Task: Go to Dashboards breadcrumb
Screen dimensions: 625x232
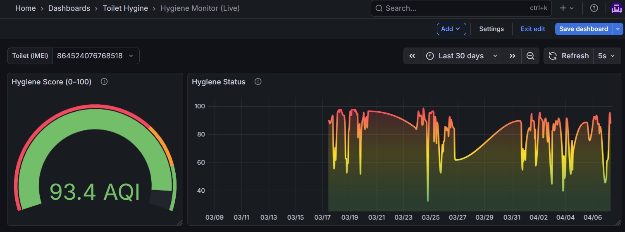Action: 69,8
